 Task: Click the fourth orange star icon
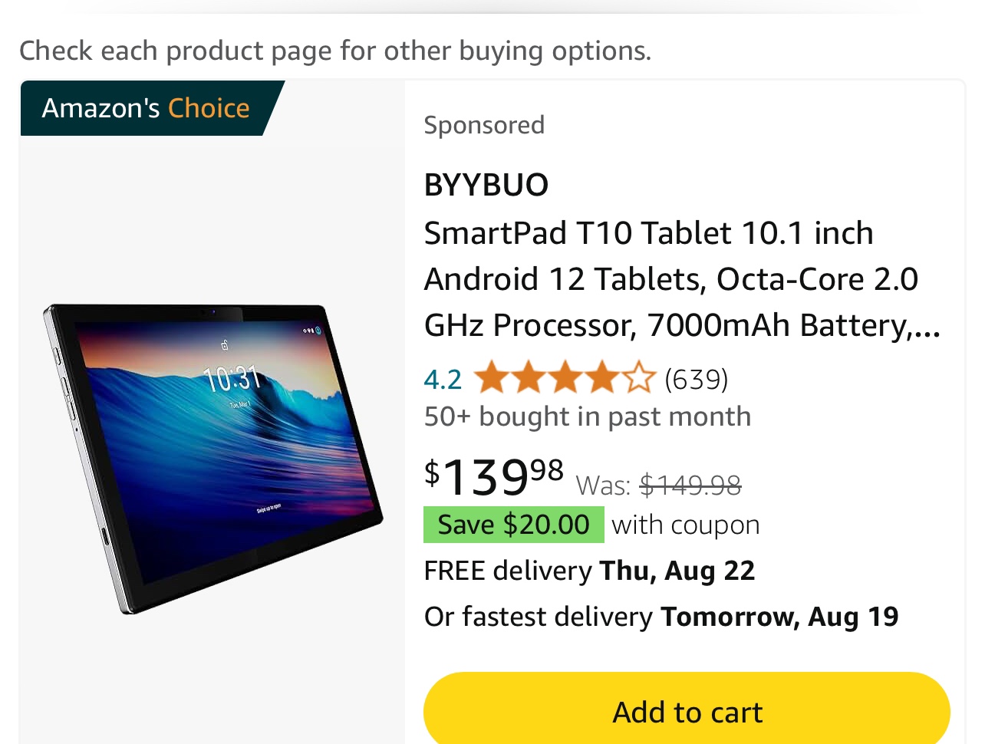602,377
